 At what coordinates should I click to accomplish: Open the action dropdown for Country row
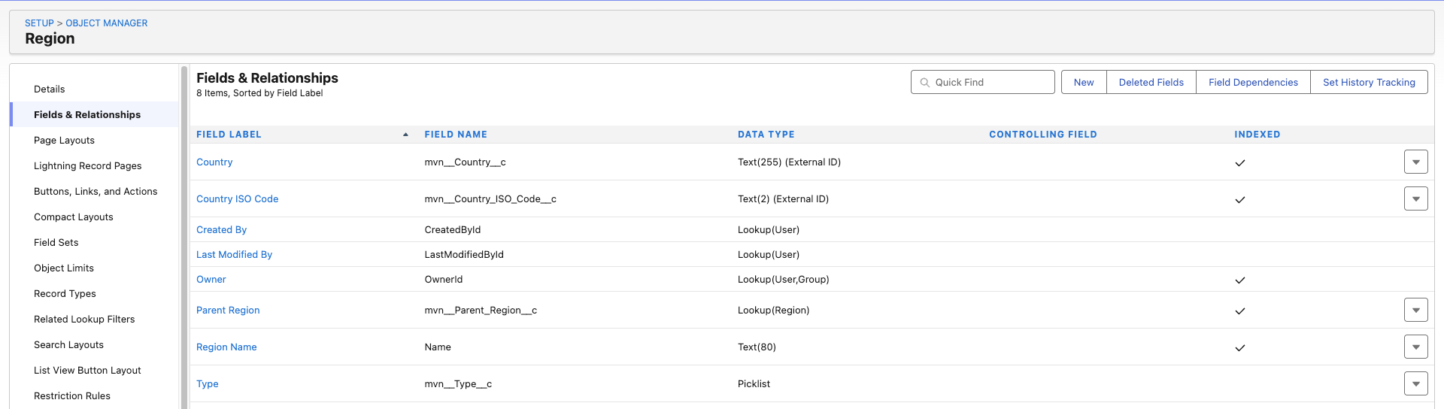[x=1415, y=162]
